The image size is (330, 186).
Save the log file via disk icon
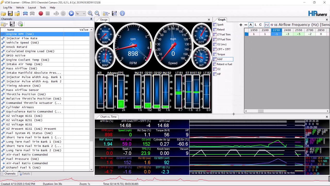(10, 13)
